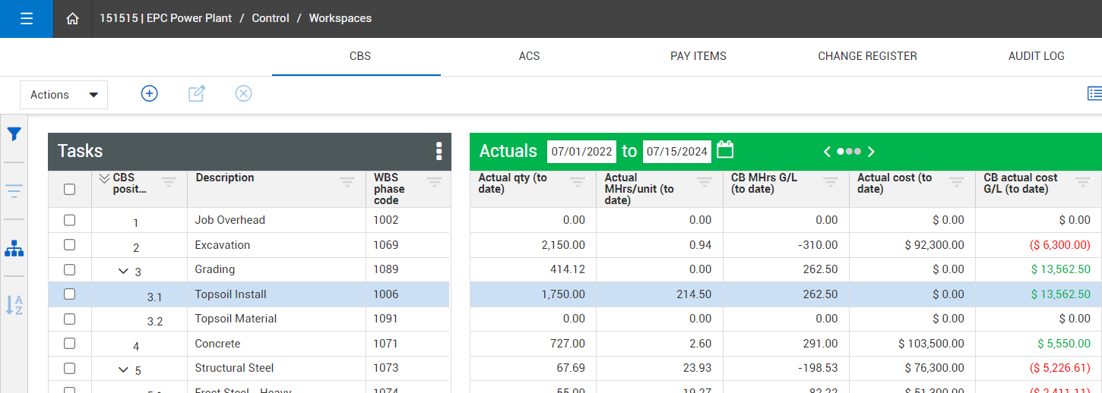Open the Tasks panel three-dot menu
The height and width of the screenshot is (393, 1102).
coord(439,151)
